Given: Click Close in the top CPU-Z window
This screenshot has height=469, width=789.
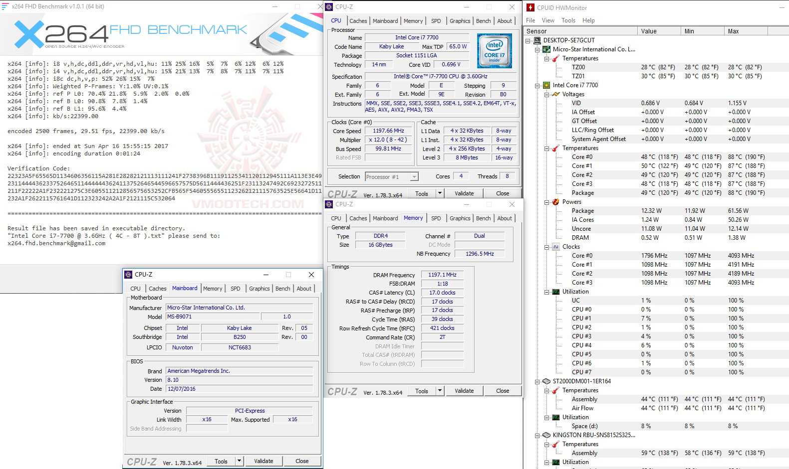Looking at the screenshot, I should tap(503, 193).
